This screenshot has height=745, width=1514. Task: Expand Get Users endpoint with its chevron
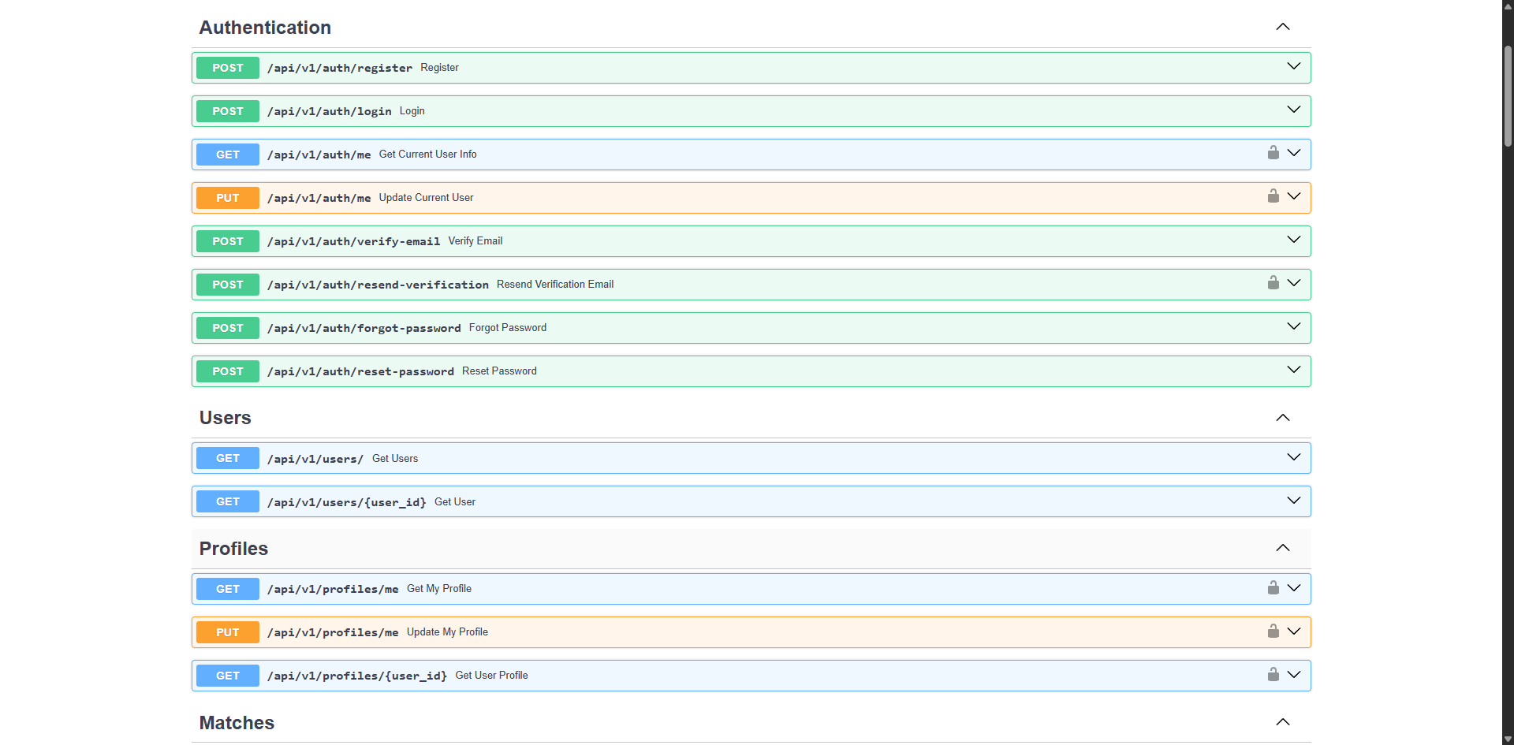click(1294, 457)
